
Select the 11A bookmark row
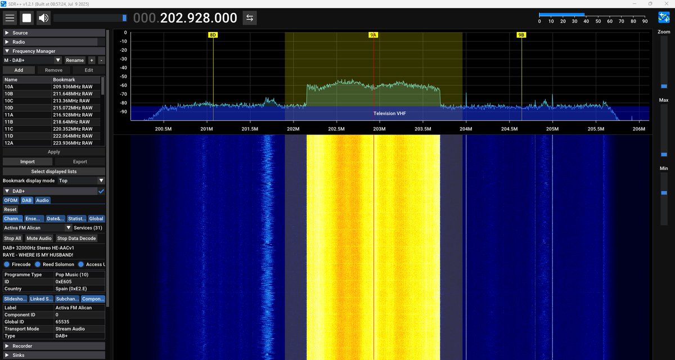[x=52, y=115]
